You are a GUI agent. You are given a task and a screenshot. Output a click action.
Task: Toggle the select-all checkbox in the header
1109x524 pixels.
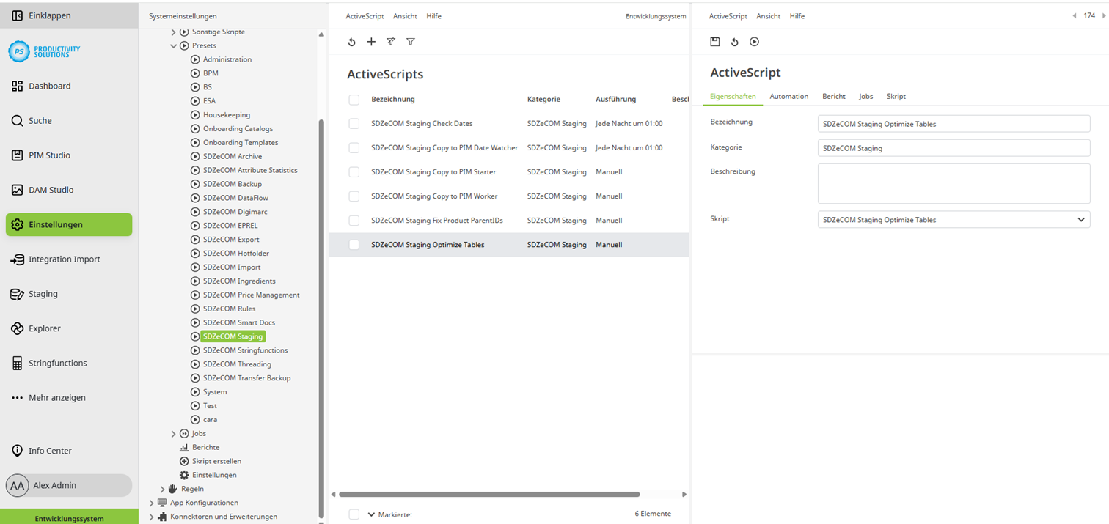coord(354,100)
